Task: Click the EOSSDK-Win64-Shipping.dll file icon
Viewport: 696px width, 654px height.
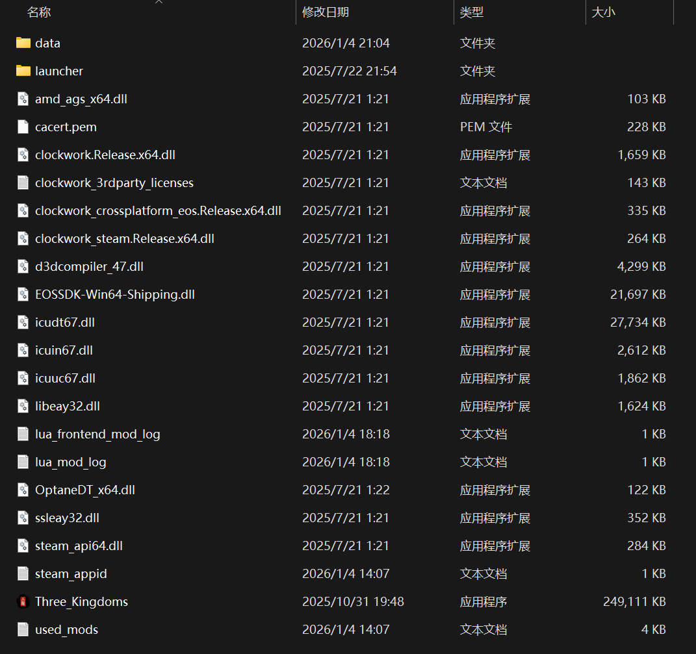Action: pos(23,295)
